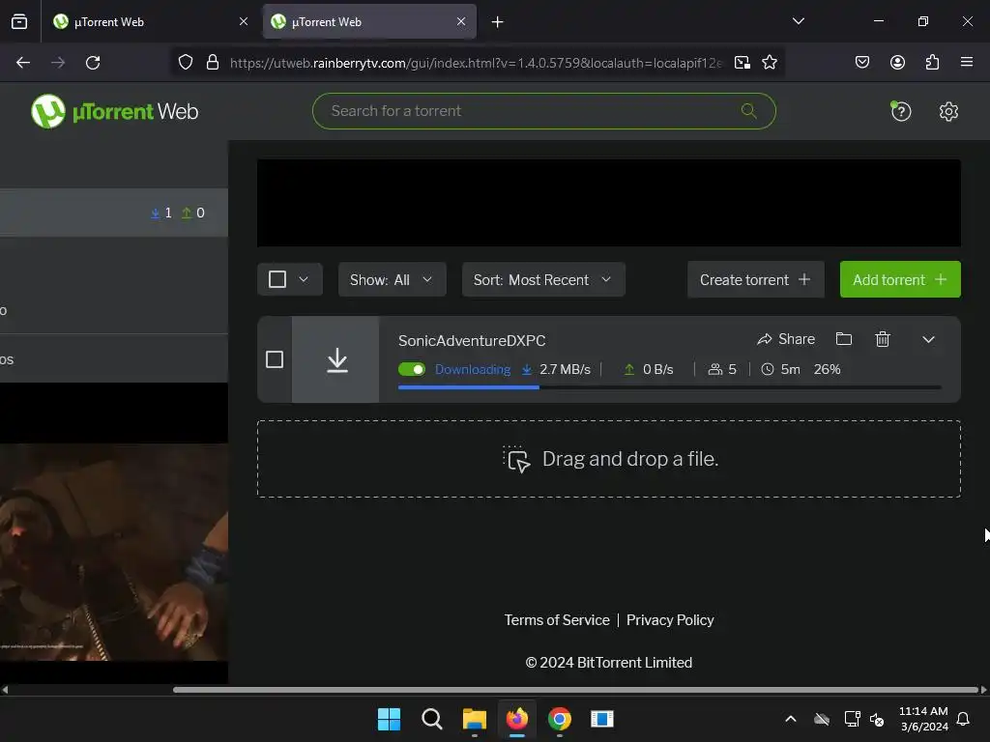This screenshot has height=742, width=990.
Task: Click the taskbar clock showing 11:14 AM
Action: 923,719
